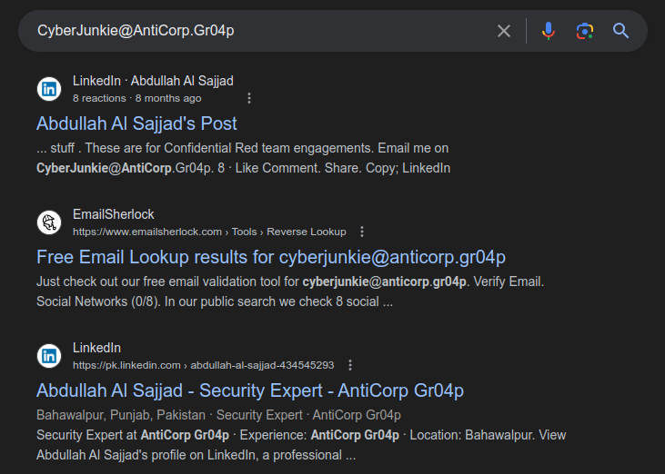Open the "Free Email Lookup results" link
The width and height of the screenshot is (665, 474).
pyautogui.click(x=270, y=256)
